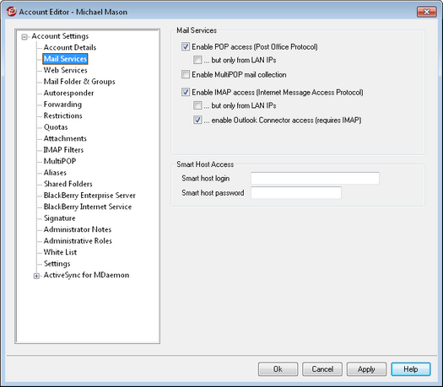
Task: Toggle Enable POP access checkbox
Action: point(186,47)
